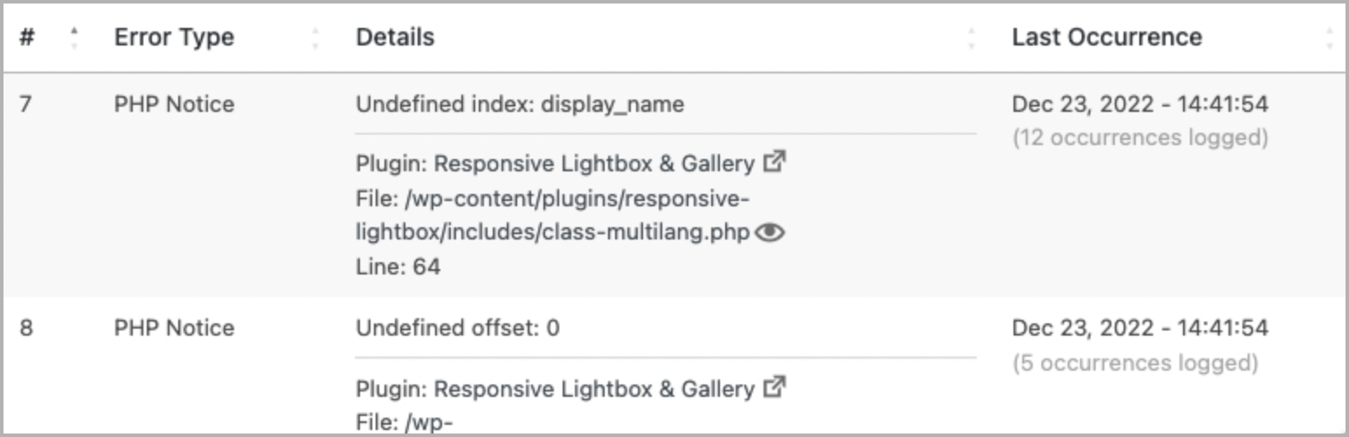Click the 'Line: 64' text

[x=398, y=267]
